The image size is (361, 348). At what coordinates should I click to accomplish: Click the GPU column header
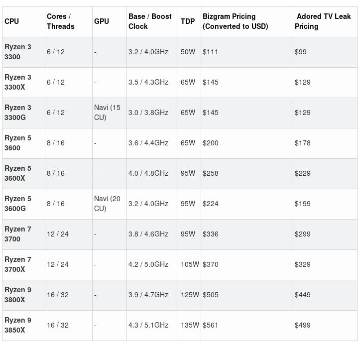pyautogui.click(x=101, y=21)
